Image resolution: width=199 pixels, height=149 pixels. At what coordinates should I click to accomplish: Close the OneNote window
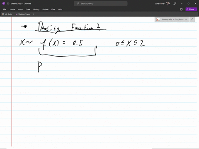point(195,4)
